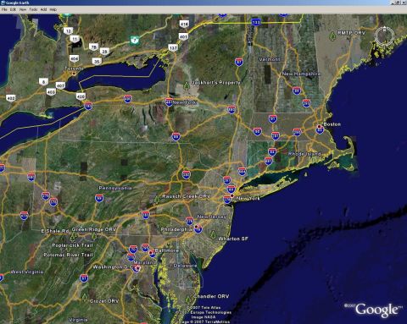
Task: Select the Poplar Lick Trail label
Action: (72, 245)
